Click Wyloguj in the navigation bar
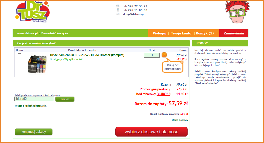The height and width of the screenshot is (143, 264). tap(159, 33)
